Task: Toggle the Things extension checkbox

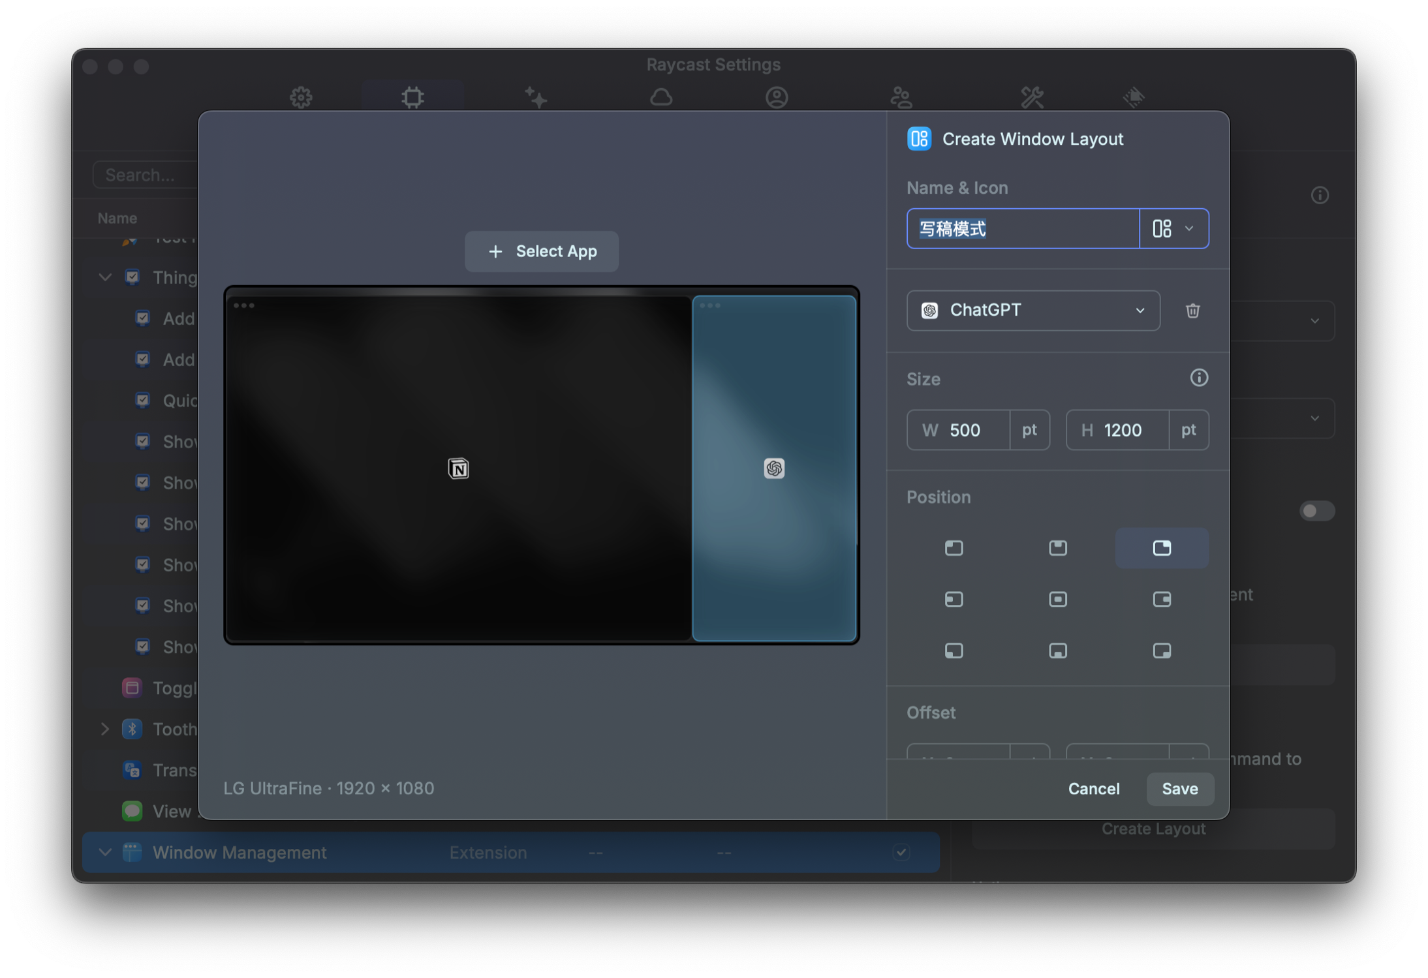Action: (x=132, y=277)
